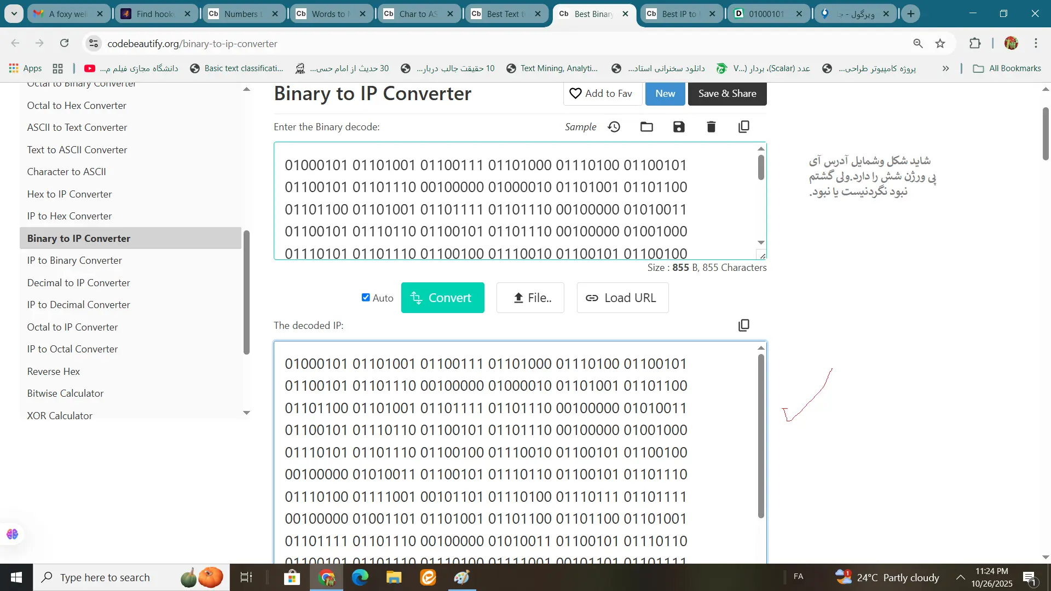Copy the decoded IP output
Screen dimensions: 1051x591
point(743,326)
